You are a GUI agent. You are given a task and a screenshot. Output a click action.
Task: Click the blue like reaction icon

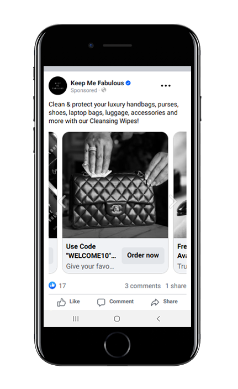click(52, 286)
